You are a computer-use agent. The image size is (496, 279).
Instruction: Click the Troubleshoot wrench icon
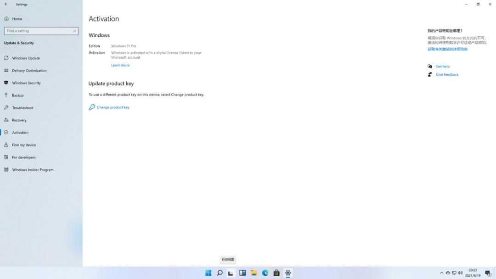pos(6,107)
